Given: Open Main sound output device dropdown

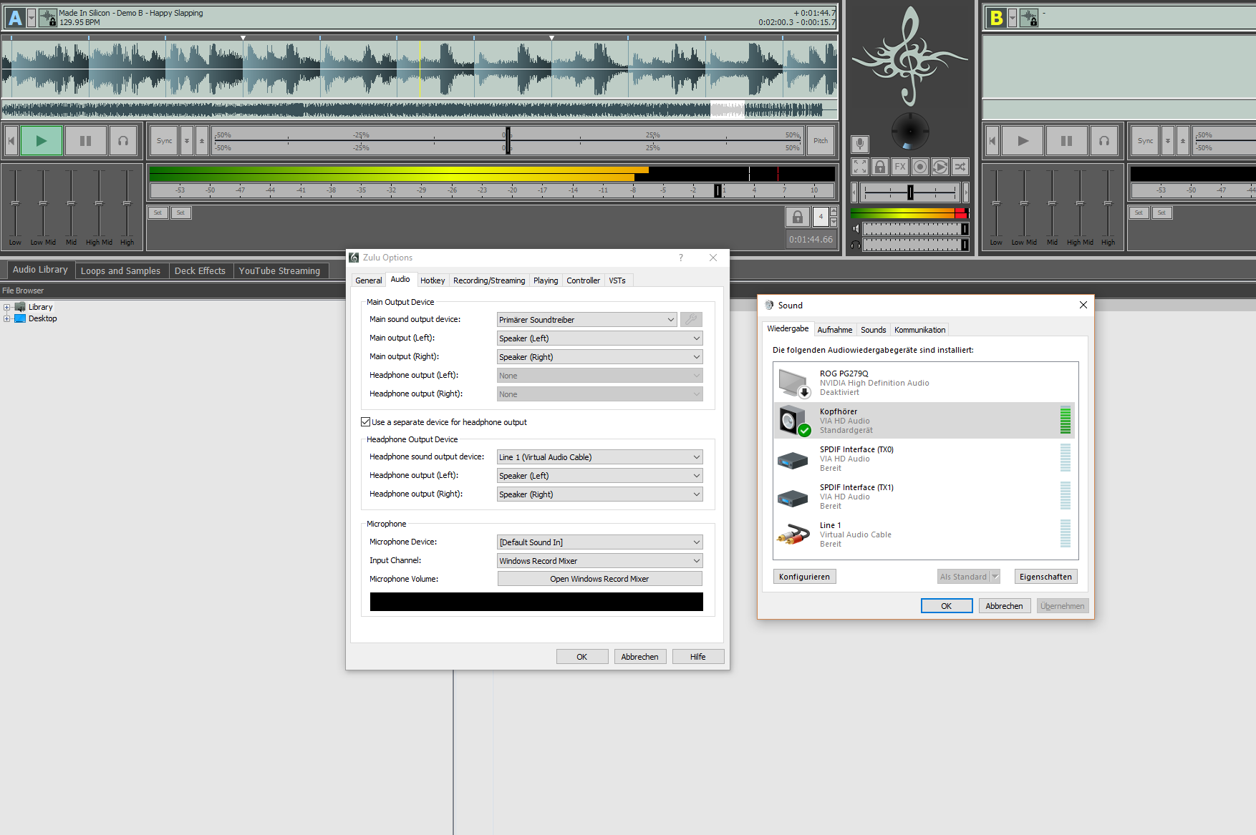Looking at the screenshot, I should click(587, 320).
